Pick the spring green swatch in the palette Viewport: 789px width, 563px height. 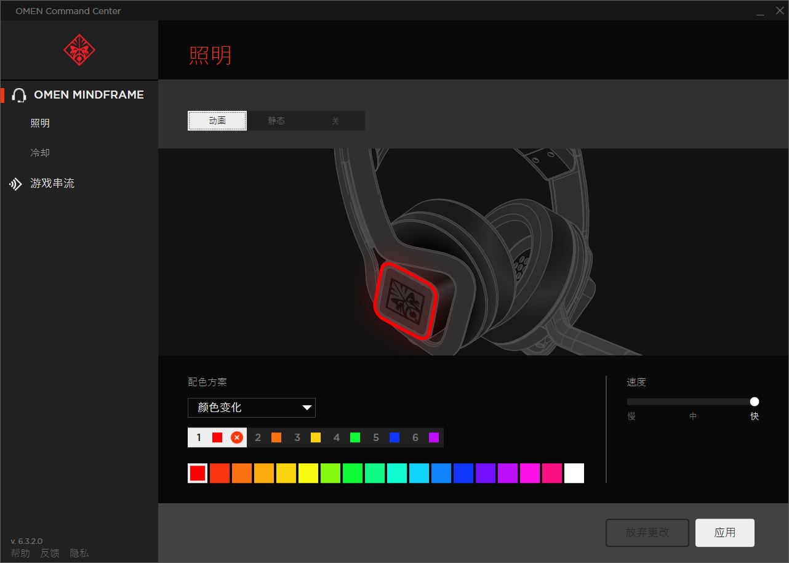point(375,473)
